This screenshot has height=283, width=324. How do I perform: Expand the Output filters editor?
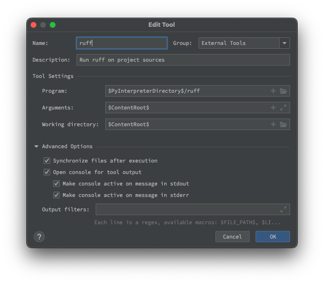pyautogui.click(x=283, y=209)
